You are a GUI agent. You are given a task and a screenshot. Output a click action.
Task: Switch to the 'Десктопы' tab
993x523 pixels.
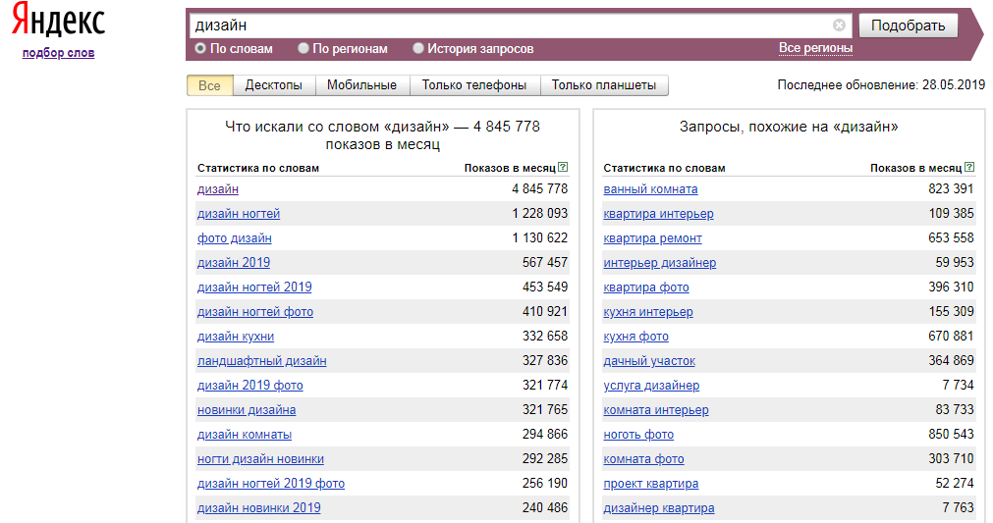[x=273, y=85]
